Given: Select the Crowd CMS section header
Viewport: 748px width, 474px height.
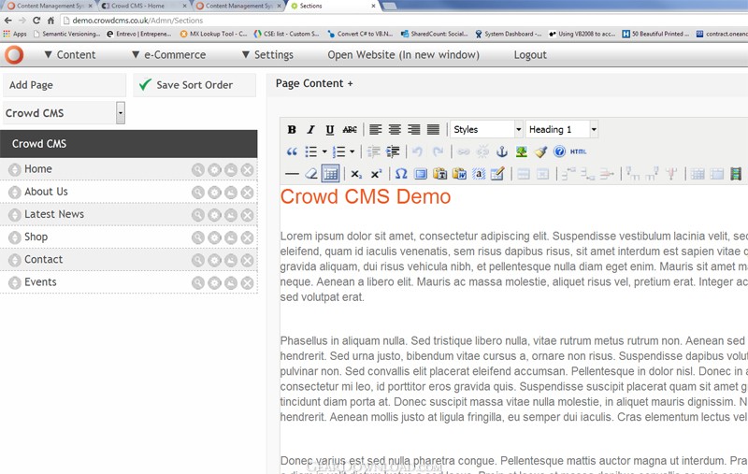Looking at the screenshot, I should coord(129,144).
